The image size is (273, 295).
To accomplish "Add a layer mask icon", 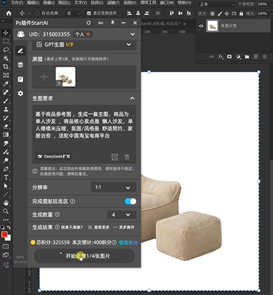I will [230, 57].
